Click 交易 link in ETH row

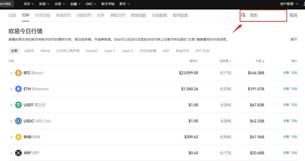(286, 89)
